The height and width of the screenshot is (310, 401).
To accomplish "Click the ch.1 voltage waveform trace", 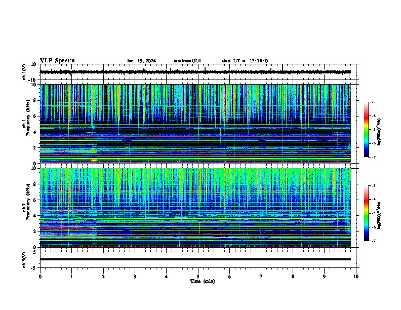I will 195,72.
